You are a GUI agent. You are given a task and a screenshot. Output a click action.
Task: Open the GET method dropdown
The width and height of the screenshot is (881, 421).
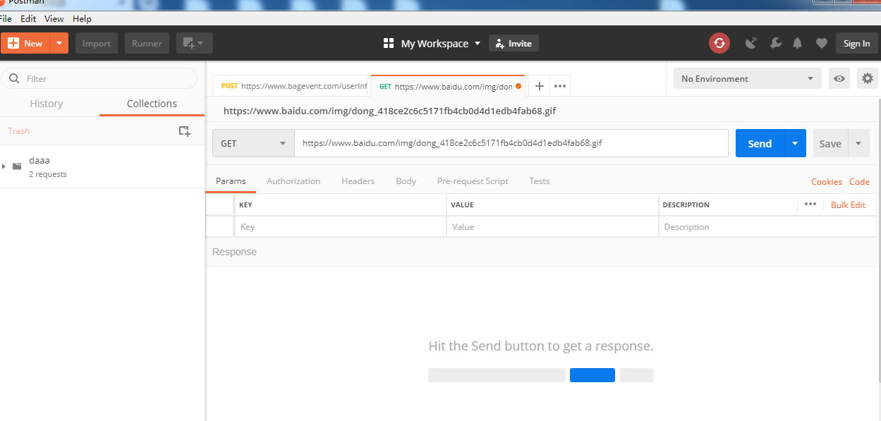253,143
